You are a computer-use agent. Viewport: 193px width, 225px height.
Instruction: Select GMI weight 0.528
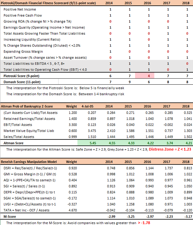coord(73,174)
